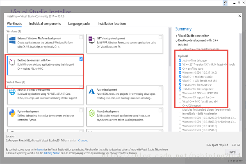Click the Total space required 6.95 GB text

point(223,145)
